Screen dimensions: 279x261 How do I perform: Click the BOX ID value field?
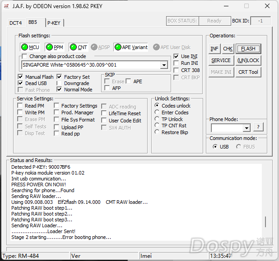[x=260, y=21]
